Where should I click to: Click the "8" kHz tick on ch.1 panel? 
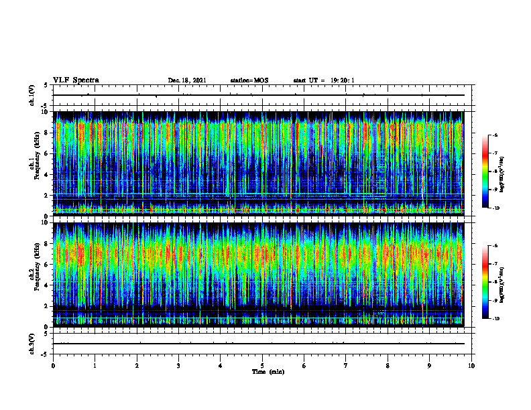pyautogui.click(x=47, y=133)
